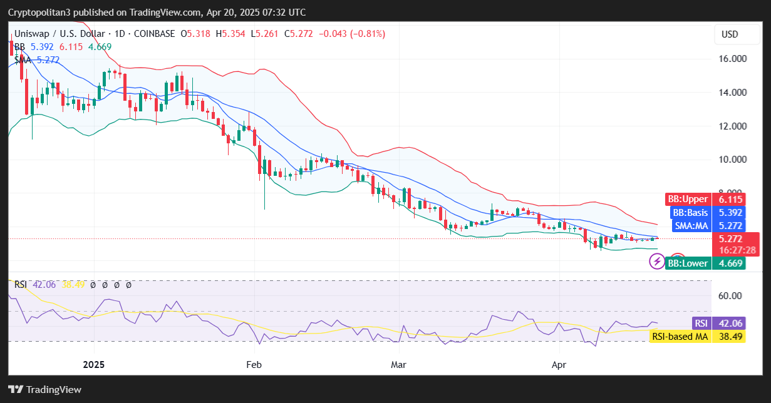Click the TradingView logo at the bottom
Viewport: 771px width, 403px height.
pos(44,389)
